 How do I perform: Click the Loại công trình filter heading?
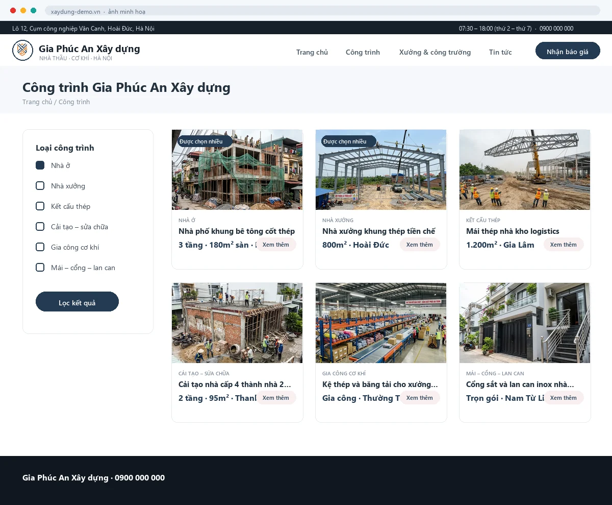coord(65,148)
